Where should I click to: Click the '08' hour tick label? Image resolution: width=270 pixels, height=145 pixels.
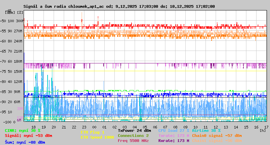pyautogui.click(x=175, y=127)
